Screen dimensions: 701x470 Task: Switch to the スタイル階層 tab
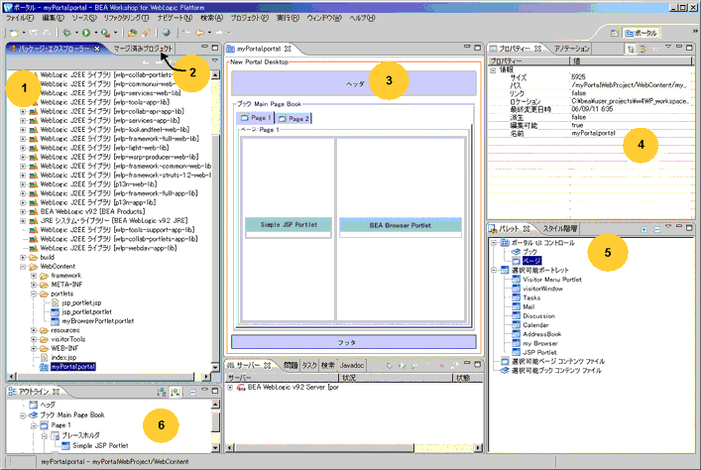pos(560,229)
